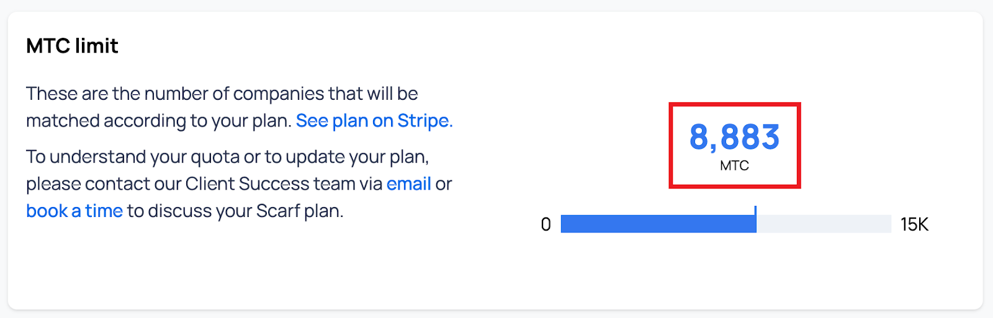Click the filled blue portion of the usage bar
The height and width of the screenshot is (318, 993).
pos(658,224)
